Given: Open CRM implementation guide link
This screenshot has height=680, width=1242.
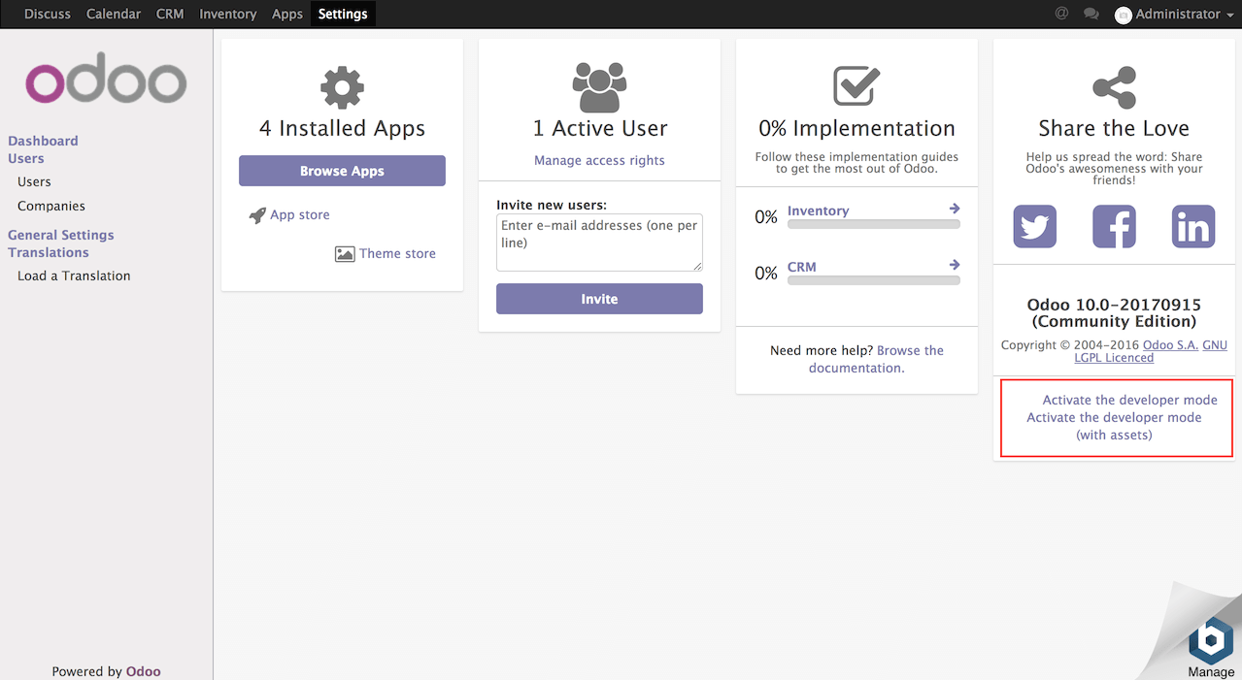Looking at the screenshot, I should [x=802, y=267].
